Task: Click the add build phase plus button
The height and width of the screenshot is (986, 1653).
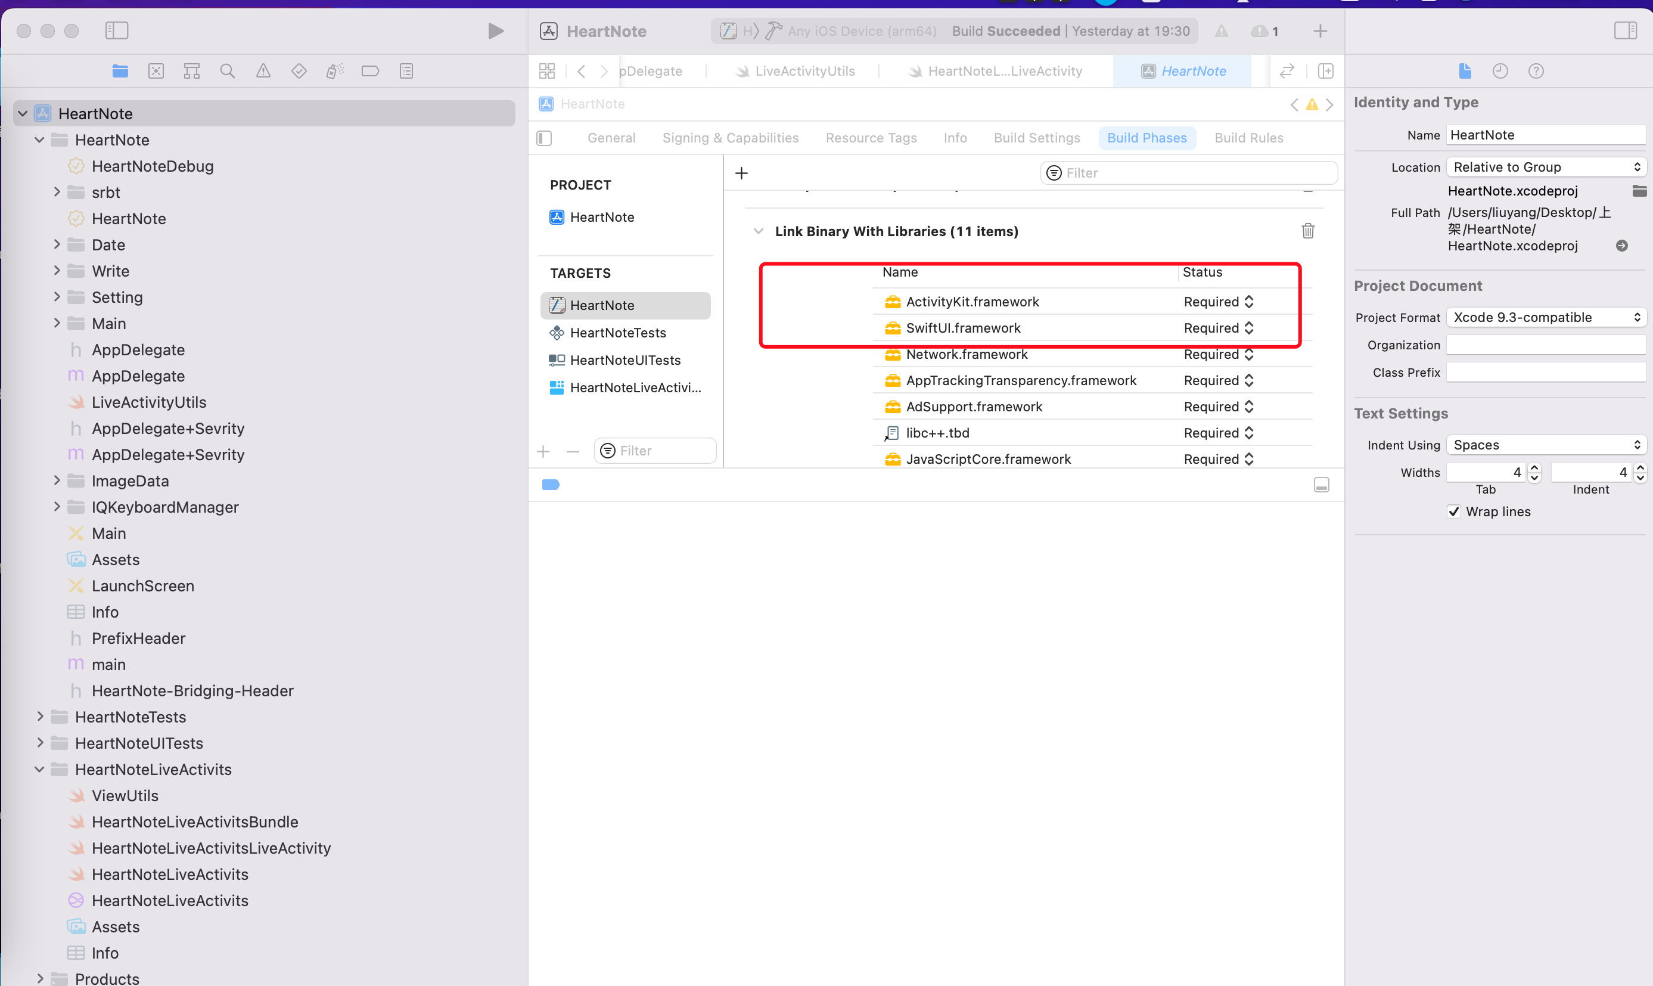Action: pos(741,173)
